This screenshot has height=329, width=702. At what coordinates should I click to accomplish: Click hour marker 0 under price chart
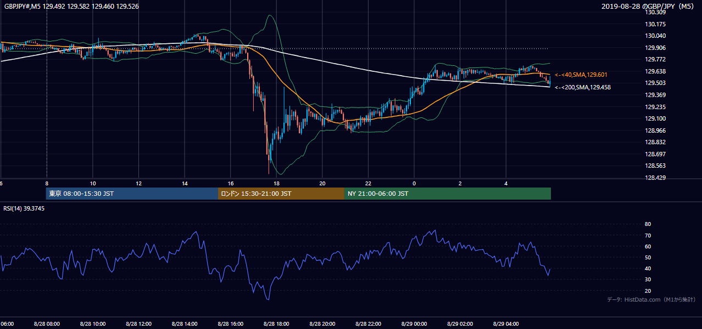pyautogui.click(x=414, y=183)
